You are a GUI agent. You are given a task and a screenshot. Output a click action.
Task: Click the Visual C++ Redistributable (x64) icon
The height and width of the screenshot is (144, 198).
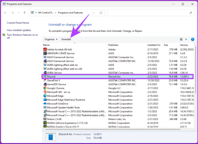pos(45,111)
